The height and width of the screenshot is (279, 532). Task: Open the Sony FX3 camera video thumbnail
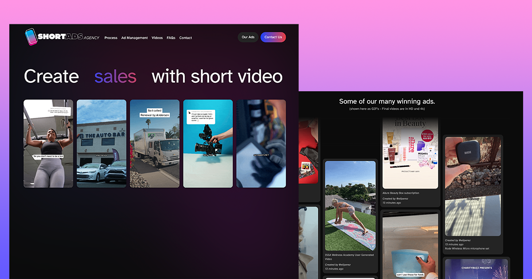click(x=208, y=143)
